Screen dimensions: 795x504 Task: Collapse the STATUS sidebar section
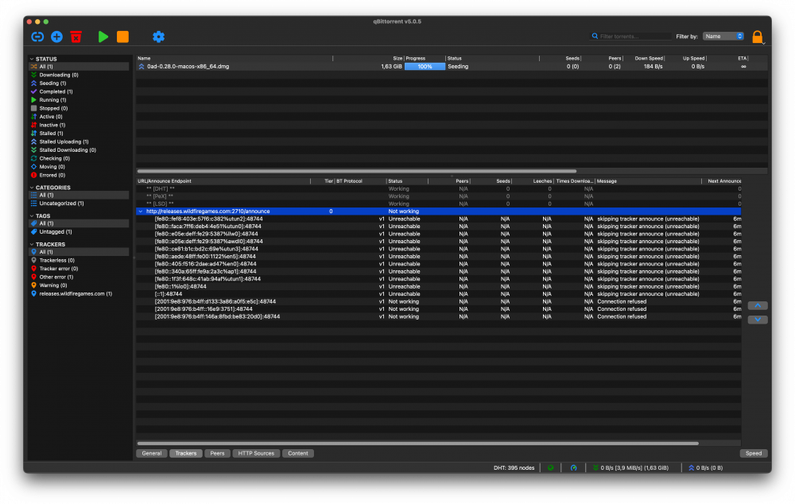32,59
